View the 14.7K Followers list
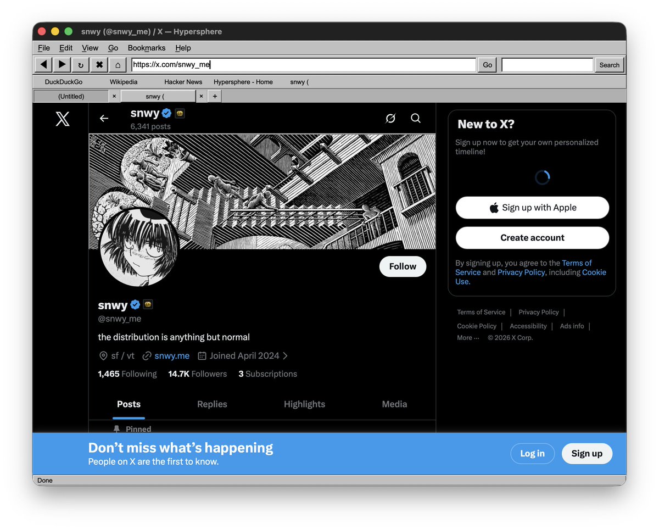The width and height of the screenshot is (659, 529). 198,374
